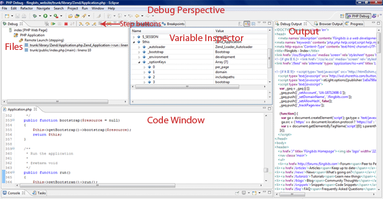The width and height of the screenshot is (383, 199).
Task: Select the PHP Debug perspective button
Action: pos(358,16)
